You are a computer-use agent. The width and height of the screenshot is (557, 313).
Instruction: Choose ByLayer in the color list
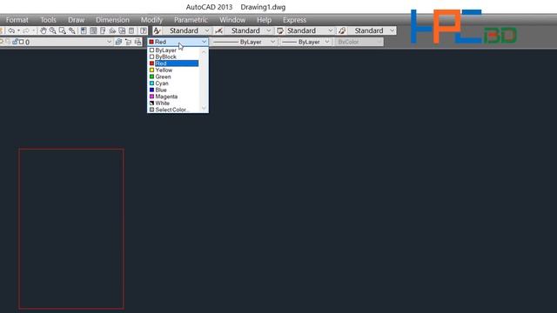click(174, 50)
